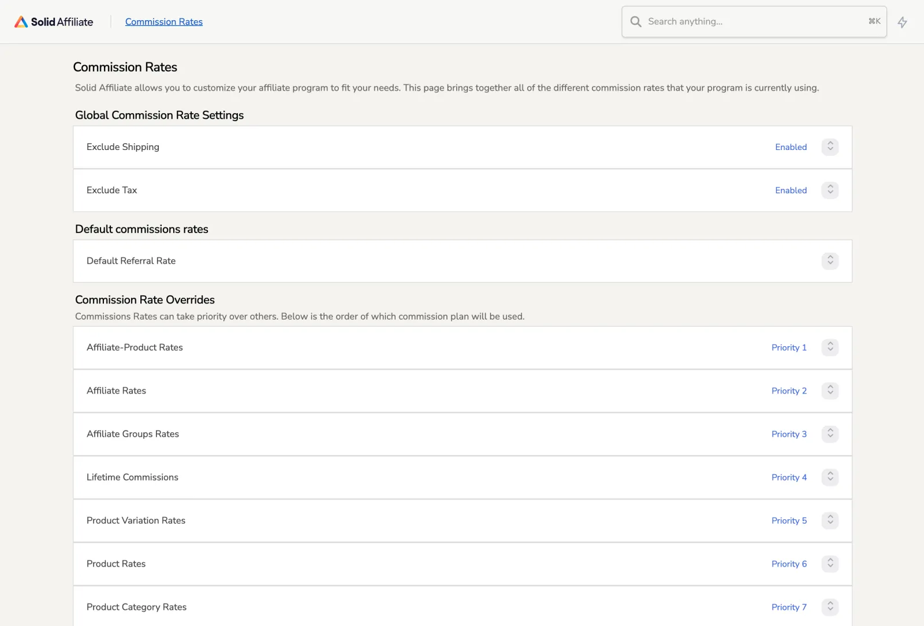Expand the Exclude Shipping row chevron
The height and width of the screenshot is (626, 924).
click(830, 147)
